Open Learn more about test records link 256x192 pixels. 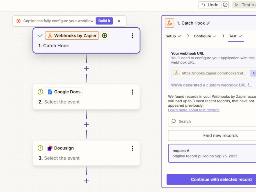click(x=194, y=110)
